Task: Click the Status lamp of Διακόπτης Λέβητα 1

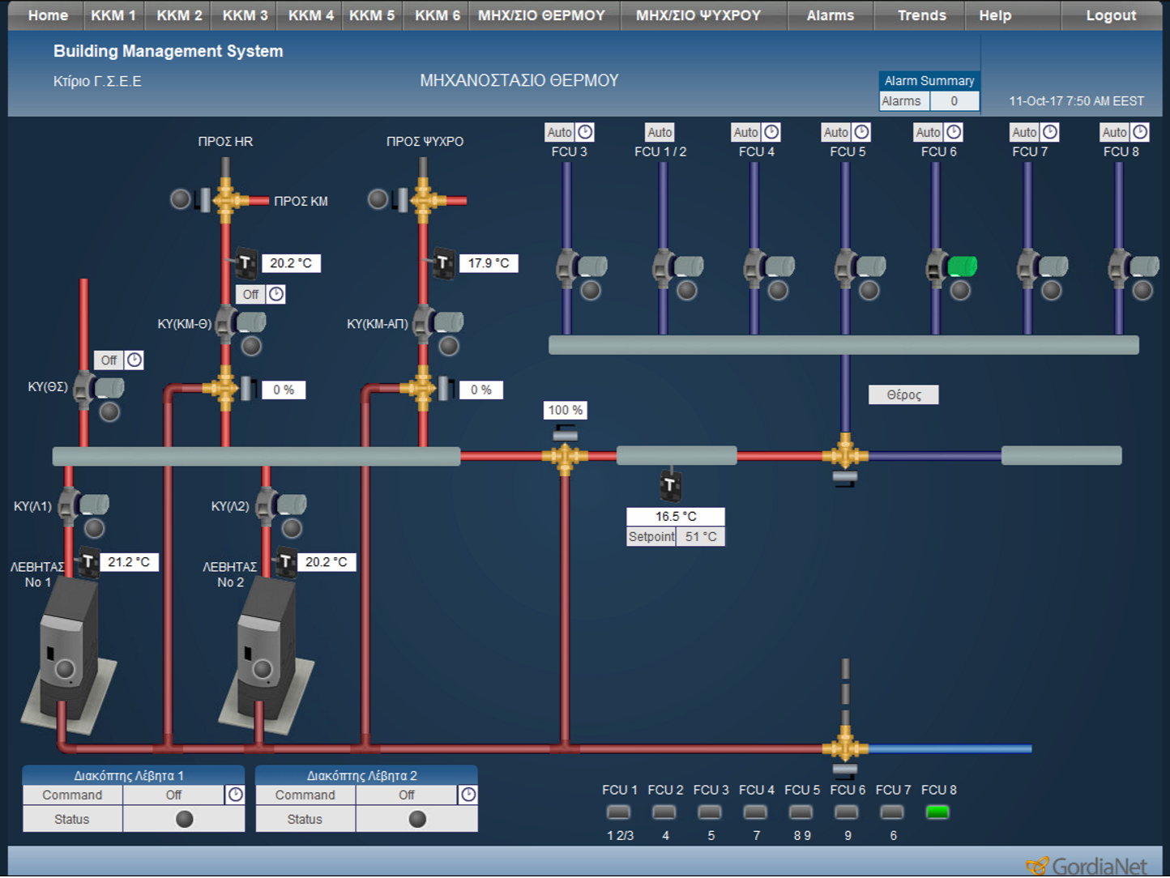Action: click(x=184, y=819)
